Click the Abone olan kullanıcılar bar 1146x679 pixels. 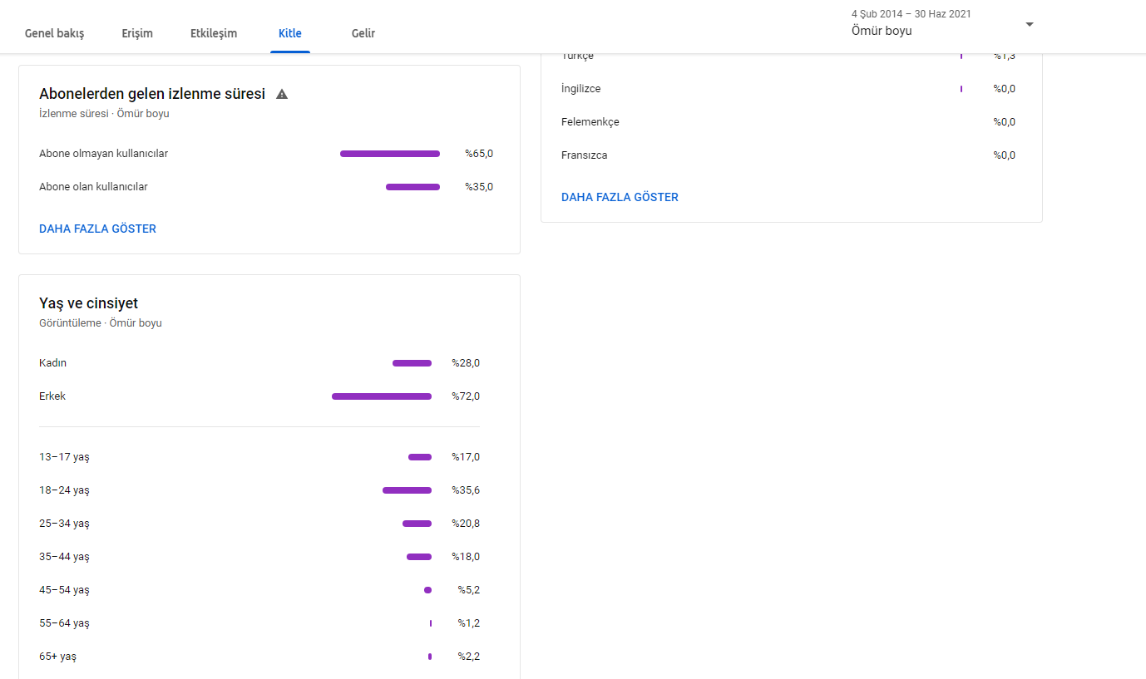(412, 187)
